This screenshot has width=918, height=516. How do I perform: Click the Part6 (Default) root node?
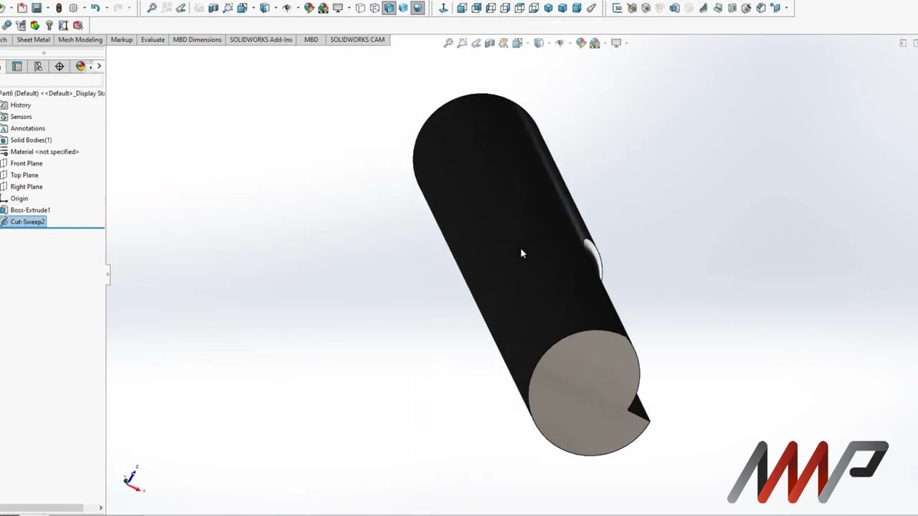point(52,93)
